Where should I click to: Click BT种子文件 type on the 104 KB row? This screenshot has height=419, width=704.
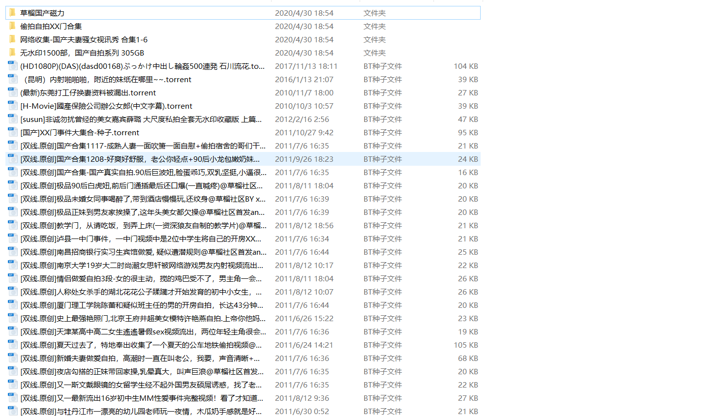coord(383,66)
